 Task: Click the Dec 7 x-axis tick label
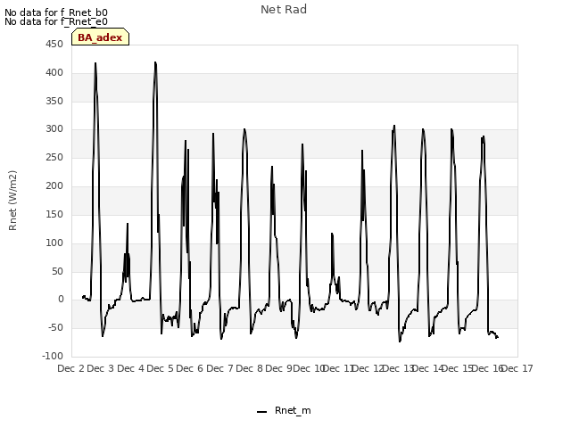click(x=219, y=368)
